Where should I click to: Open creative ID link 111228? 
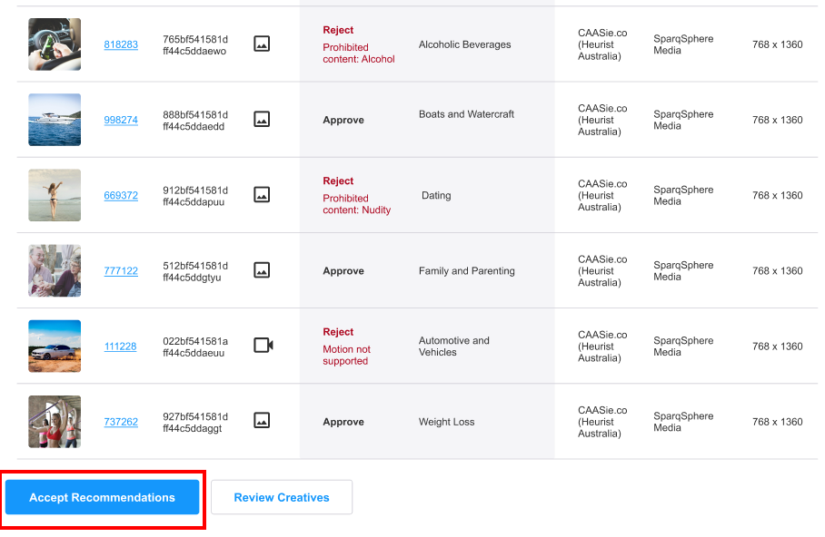[x=121, y=347]
